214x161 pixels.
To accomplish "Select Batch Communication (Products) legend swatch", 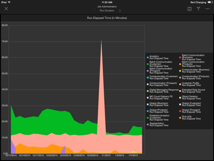I will (180, 64).
